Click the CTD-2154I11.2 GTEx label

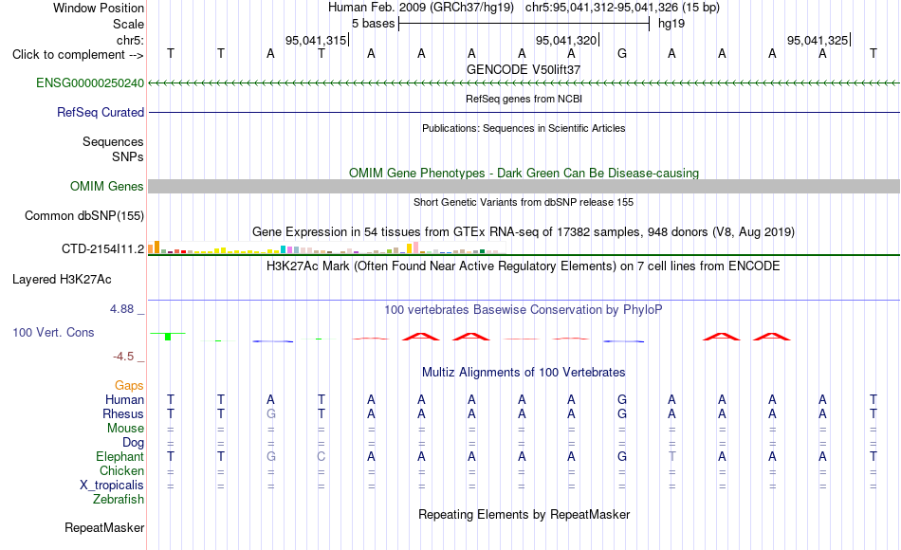pos(102,248)
